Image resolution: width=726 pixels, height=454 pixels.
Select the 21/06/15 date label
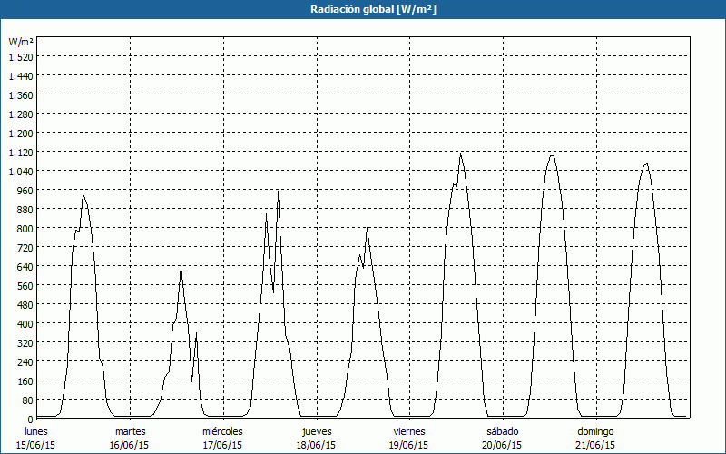coord(595,445)
